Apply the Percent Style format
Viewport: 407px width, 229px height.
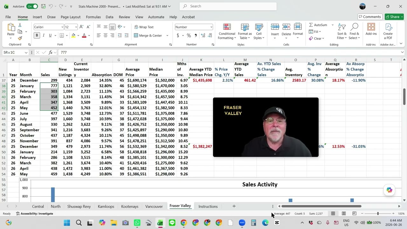189,36
